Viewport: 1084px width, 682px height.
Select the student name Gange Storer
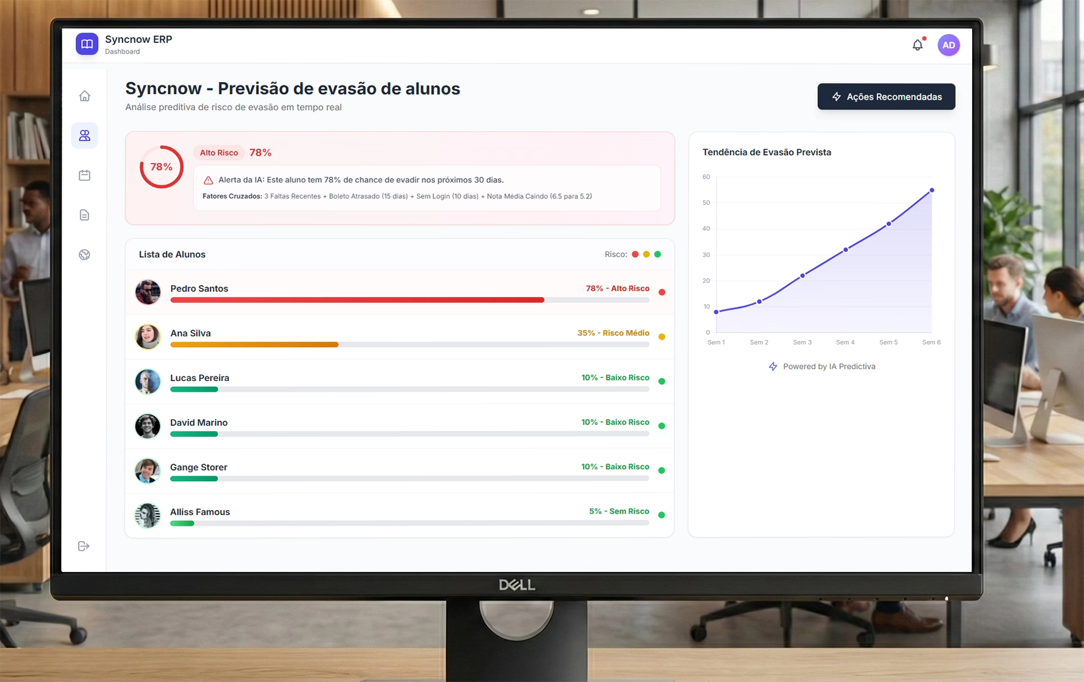[199, 467]
